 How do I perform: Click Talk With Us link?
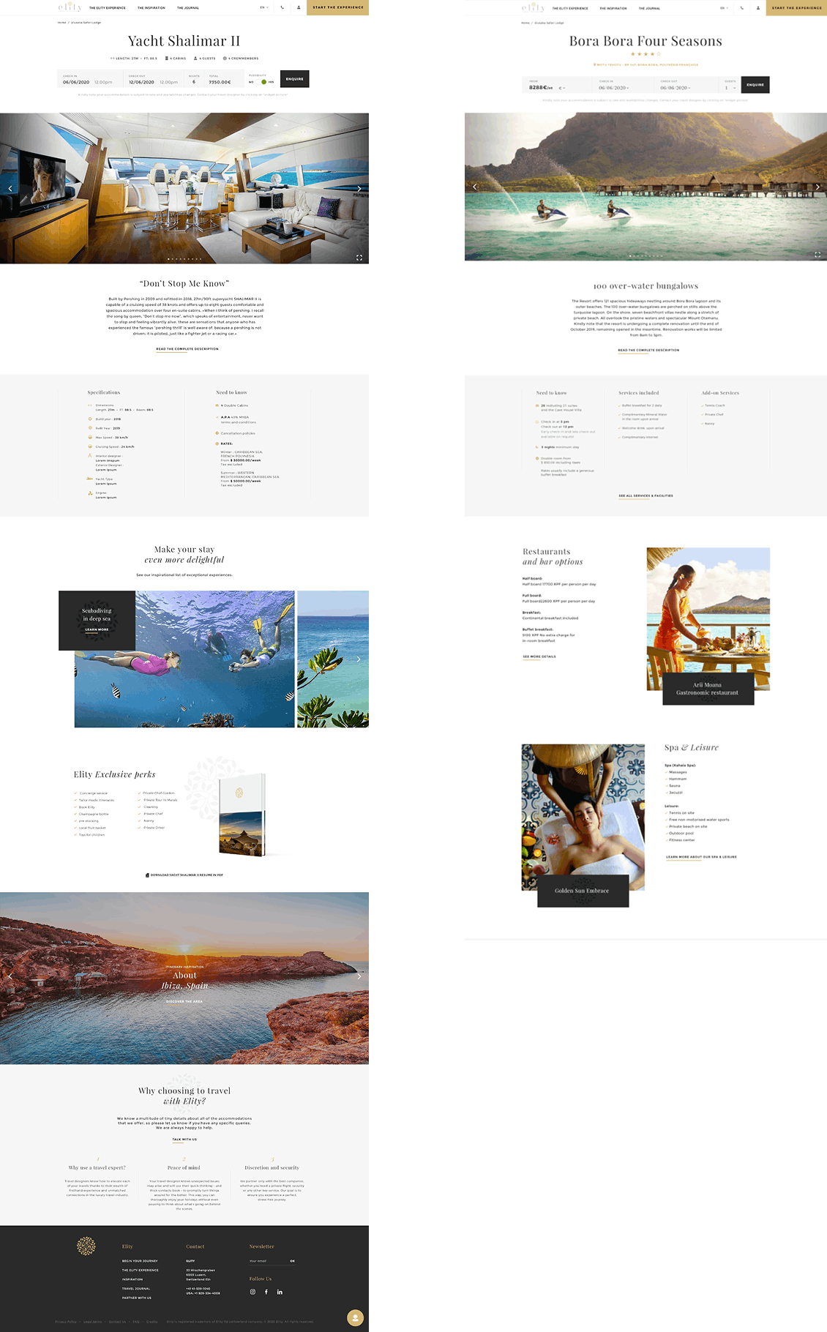click(x=184, y=1140)
